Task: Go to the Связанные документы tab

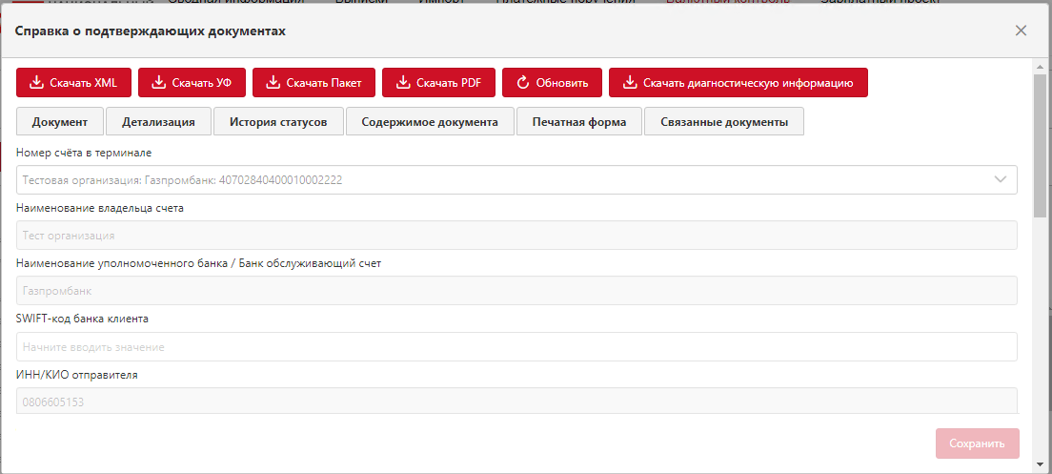Action: coord(723,122)
